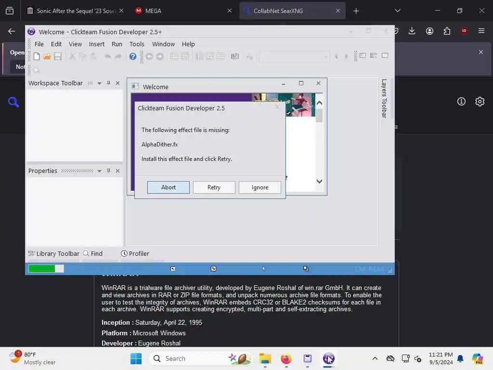
Task: Click the Save disk icon in toolbar
Action: point(58,56)
